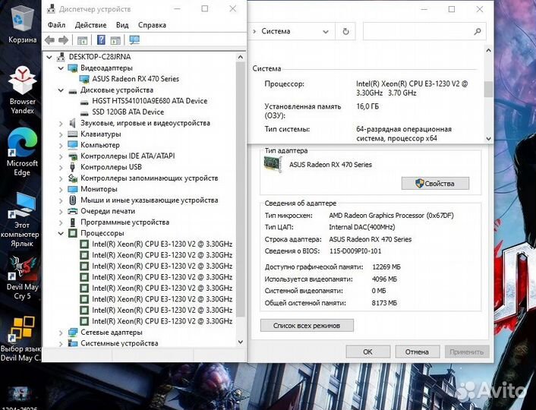Expand Мыши и иные указывающие устройства
Image resolution: width=536 pixels, height=410 pixels.
click(61, 200)
